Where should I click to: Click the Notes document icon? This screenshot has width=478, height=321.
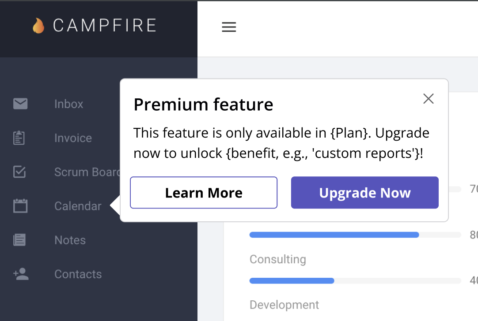tap(19, 240)
